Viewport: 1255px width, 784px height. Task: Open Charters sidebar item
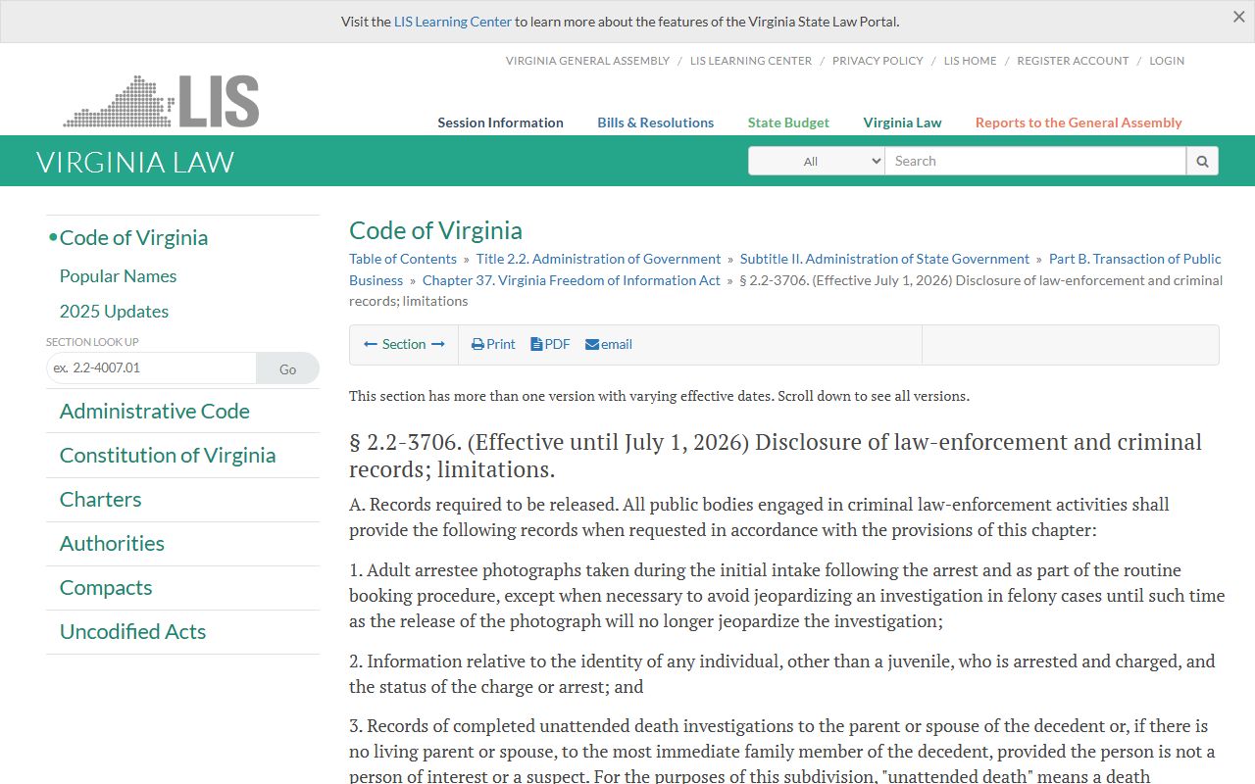coord(100,500)
